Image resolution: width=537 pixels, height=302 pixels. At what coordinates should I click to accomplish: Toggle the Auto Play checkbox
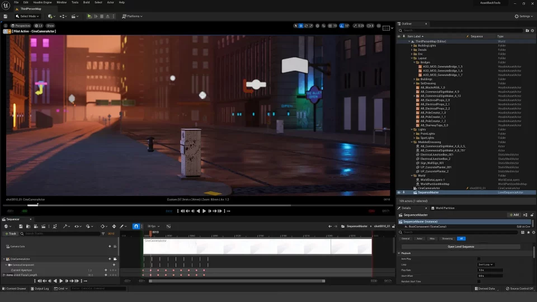coord(479,259)
